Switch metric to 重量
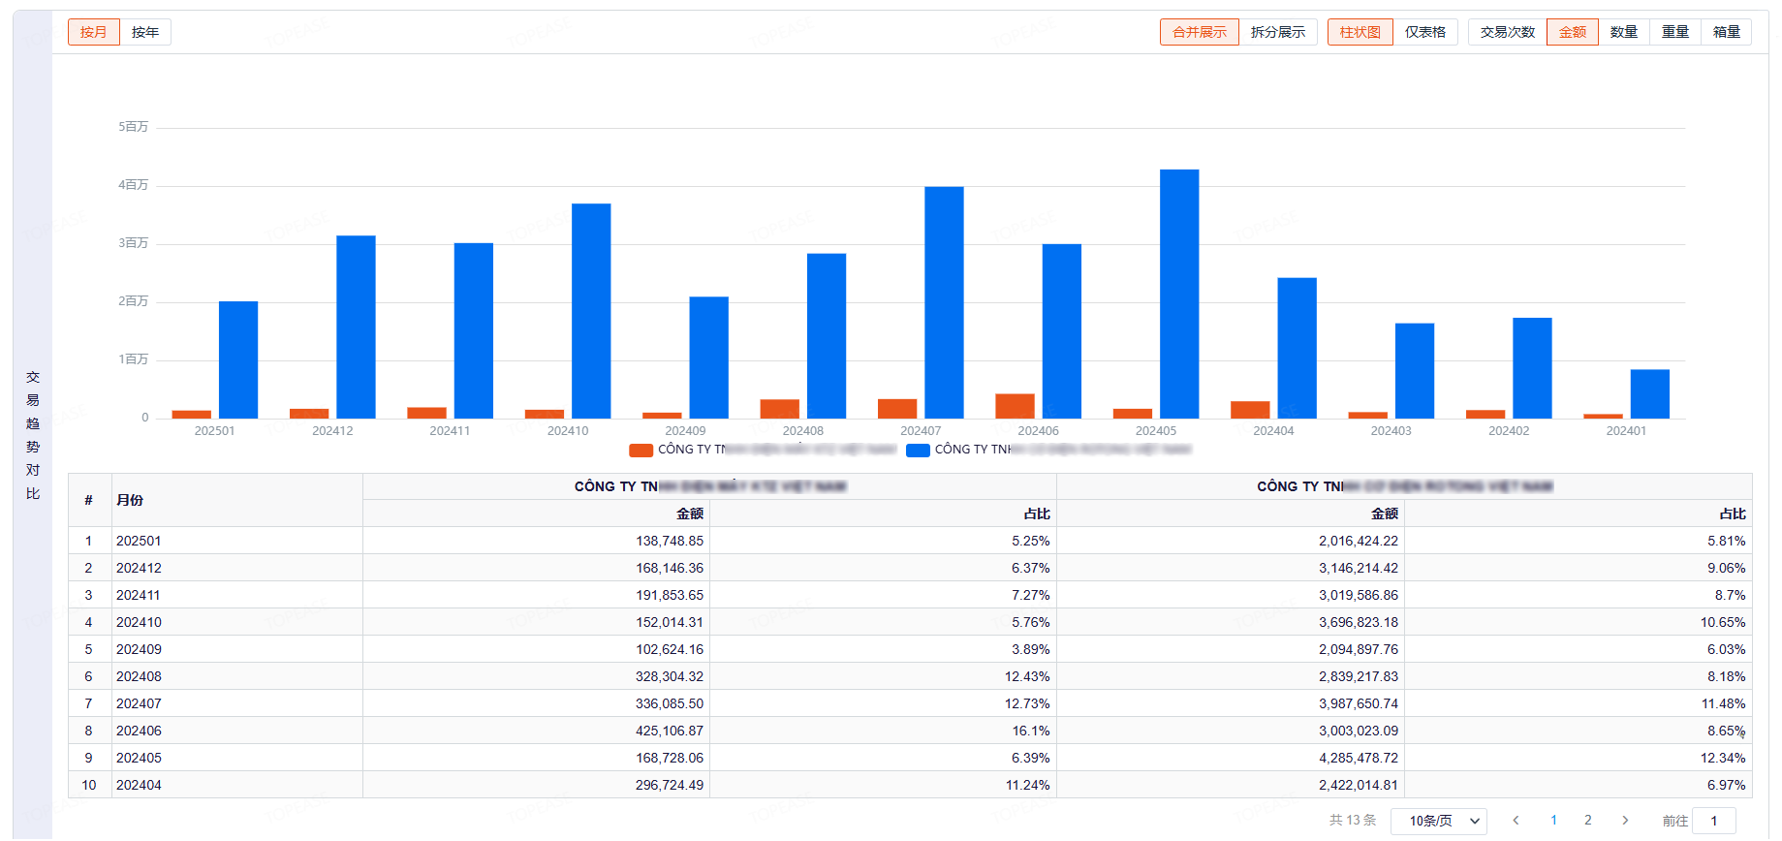The height and width of the screenshot is (841, 1782). coord(1674,32)
